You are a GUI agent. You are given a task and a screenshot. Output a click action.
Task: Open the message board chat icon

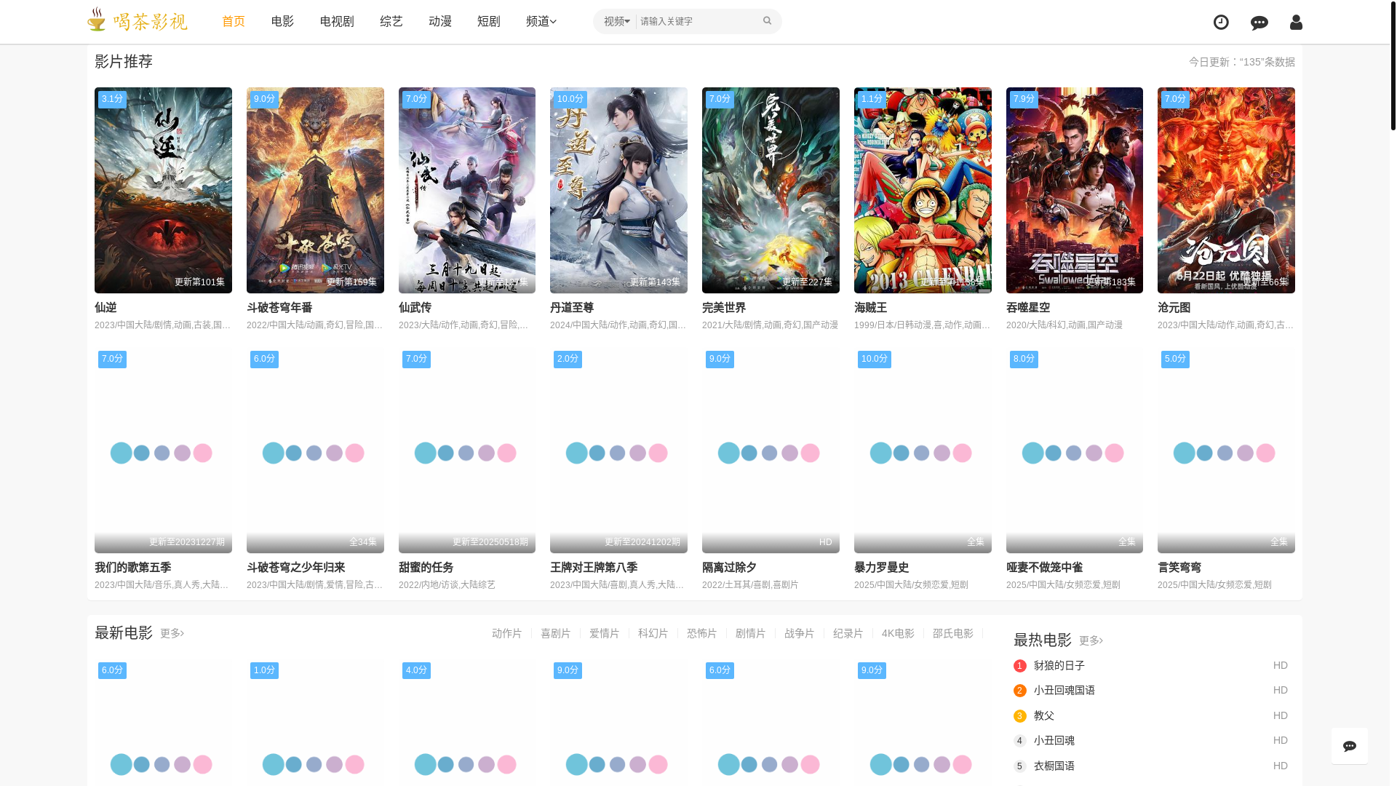[1259, 22]
